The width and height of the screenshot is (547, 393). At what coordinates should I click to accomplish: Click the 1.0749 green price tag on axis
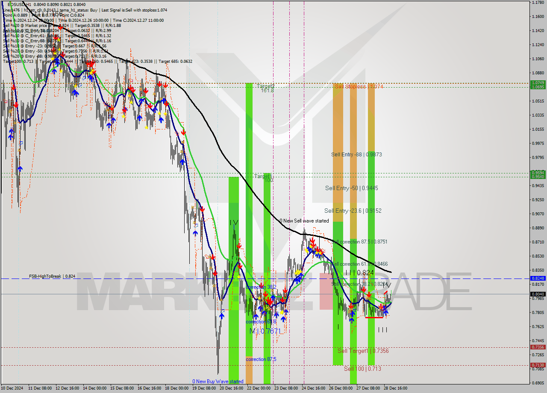(537, 83)
